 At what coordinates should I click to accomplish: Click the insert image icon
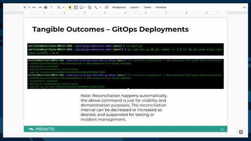(x=81, y=7)
